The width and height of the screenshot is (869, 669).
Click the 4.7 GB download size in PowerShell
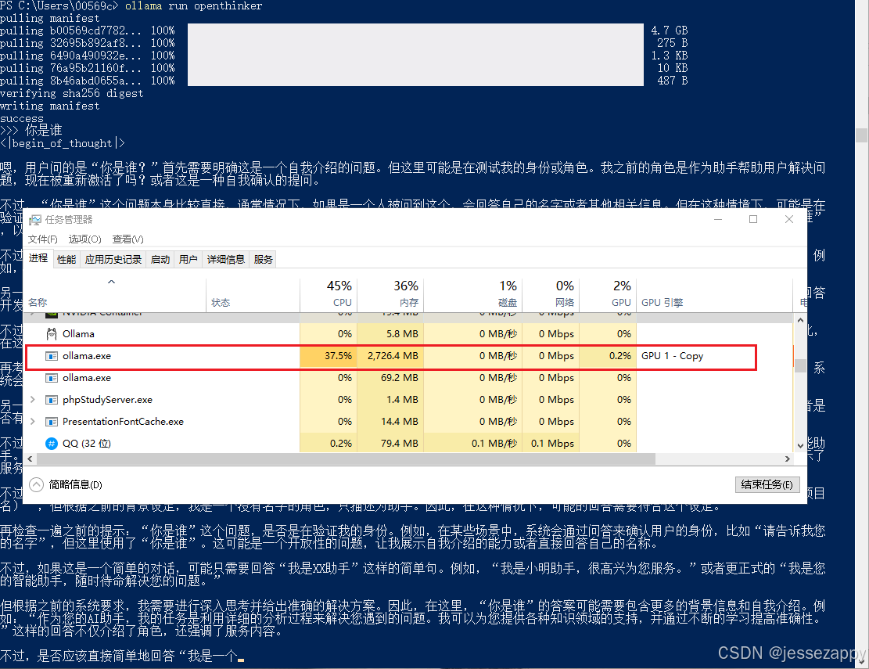669,31
